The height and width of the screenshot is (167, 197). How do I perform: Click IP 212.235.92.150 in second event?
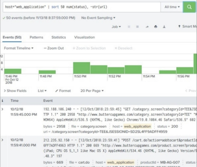tap(56, 140)
